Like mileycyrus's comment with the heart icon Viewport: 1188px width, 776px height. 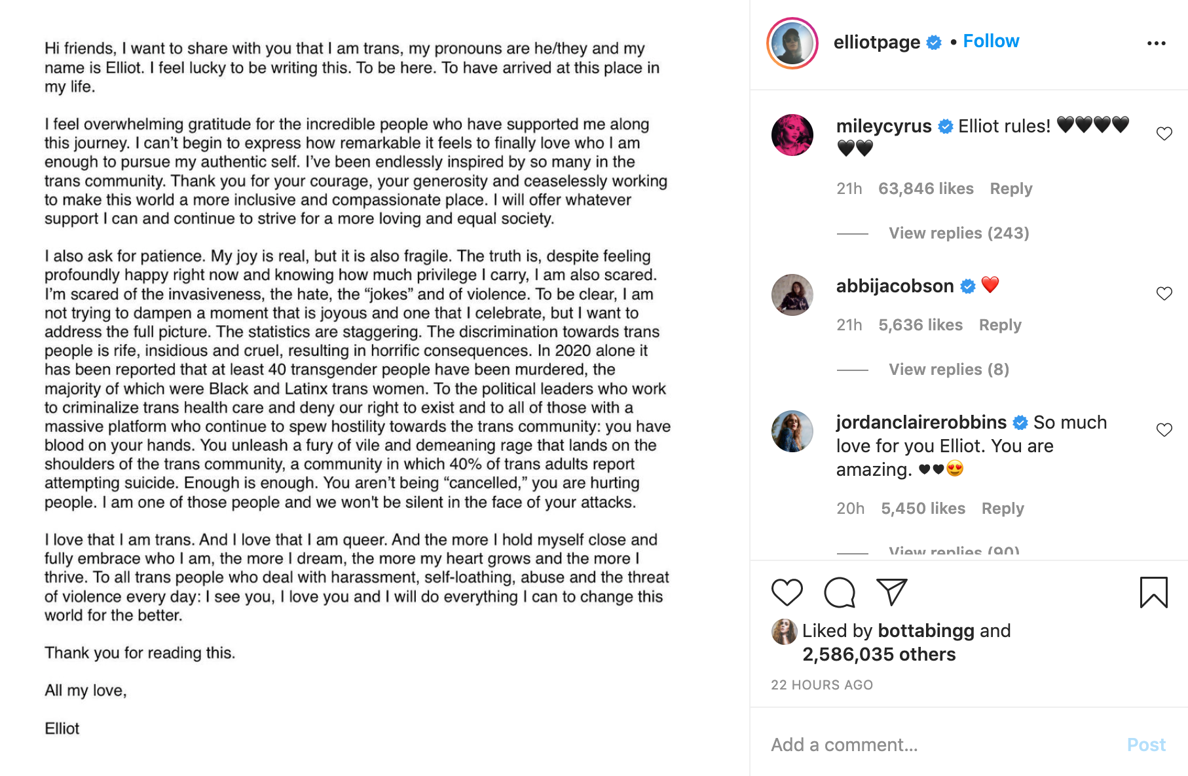tap(1165, 133)
